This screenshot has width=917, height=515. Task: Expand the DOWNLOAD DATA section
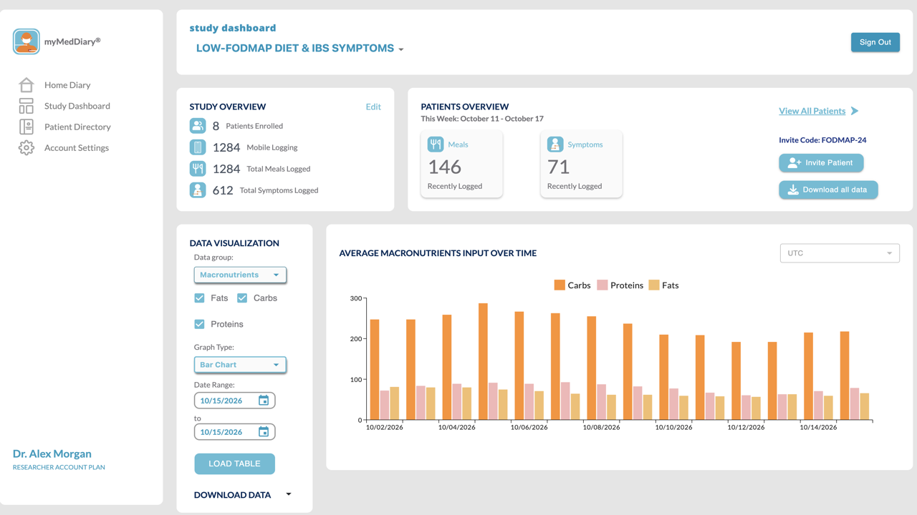[x=243, y=494]
